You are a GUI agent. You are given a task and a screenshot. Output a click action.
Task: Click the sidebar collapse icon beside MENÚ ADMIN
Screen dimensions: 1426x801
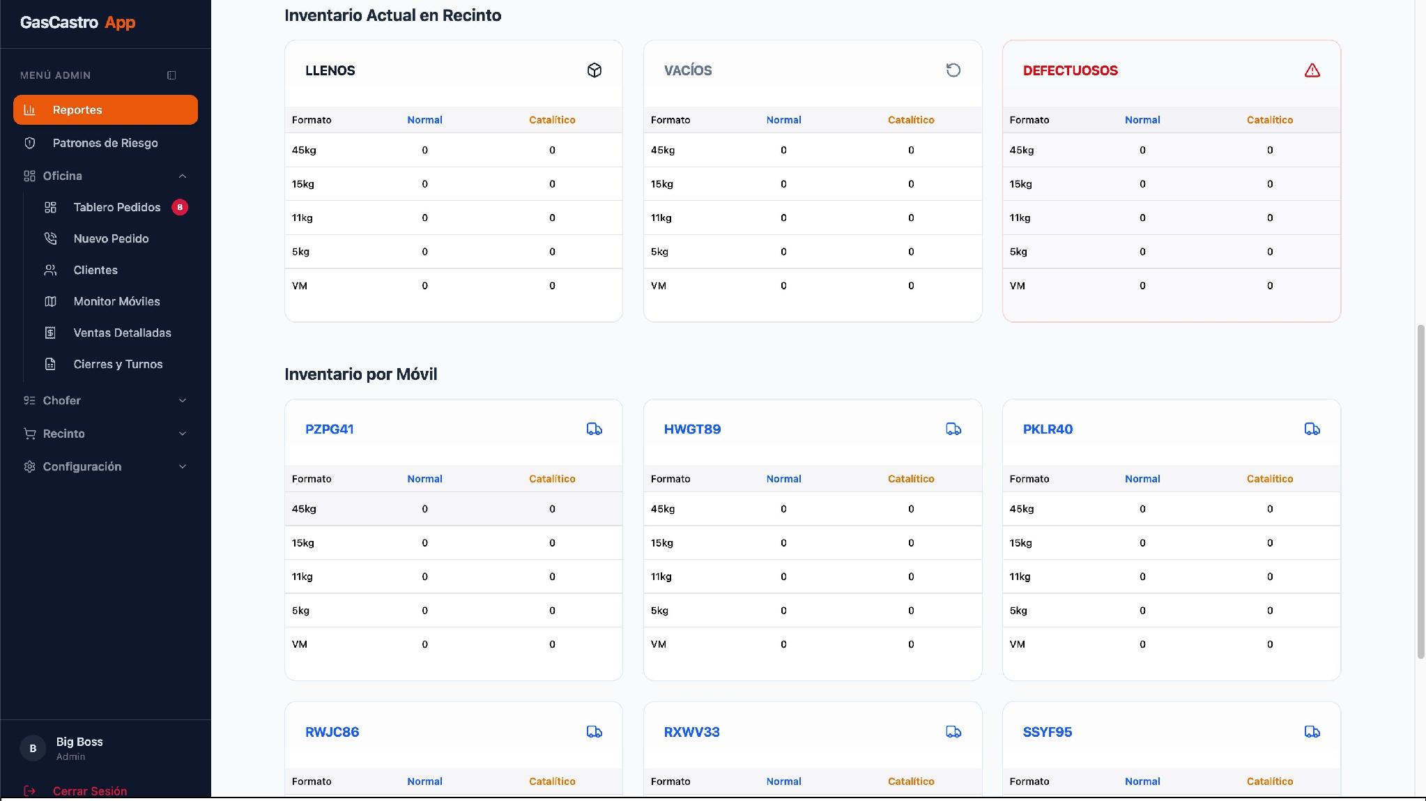171,75
